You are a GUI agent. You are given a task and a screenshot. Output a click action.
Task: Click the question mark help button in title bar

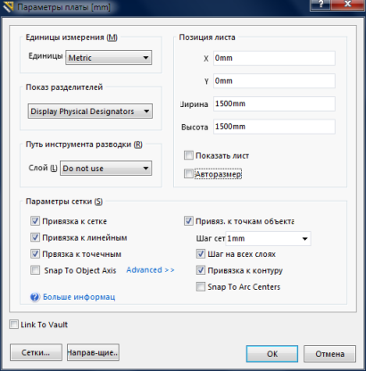coord(320,4)
